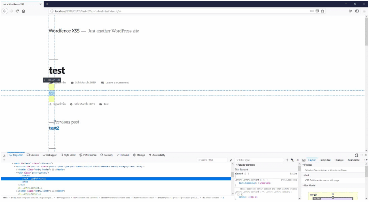Expand the header entry-header node
Screen dimensions: 369x202
click(x=17, y=170)
